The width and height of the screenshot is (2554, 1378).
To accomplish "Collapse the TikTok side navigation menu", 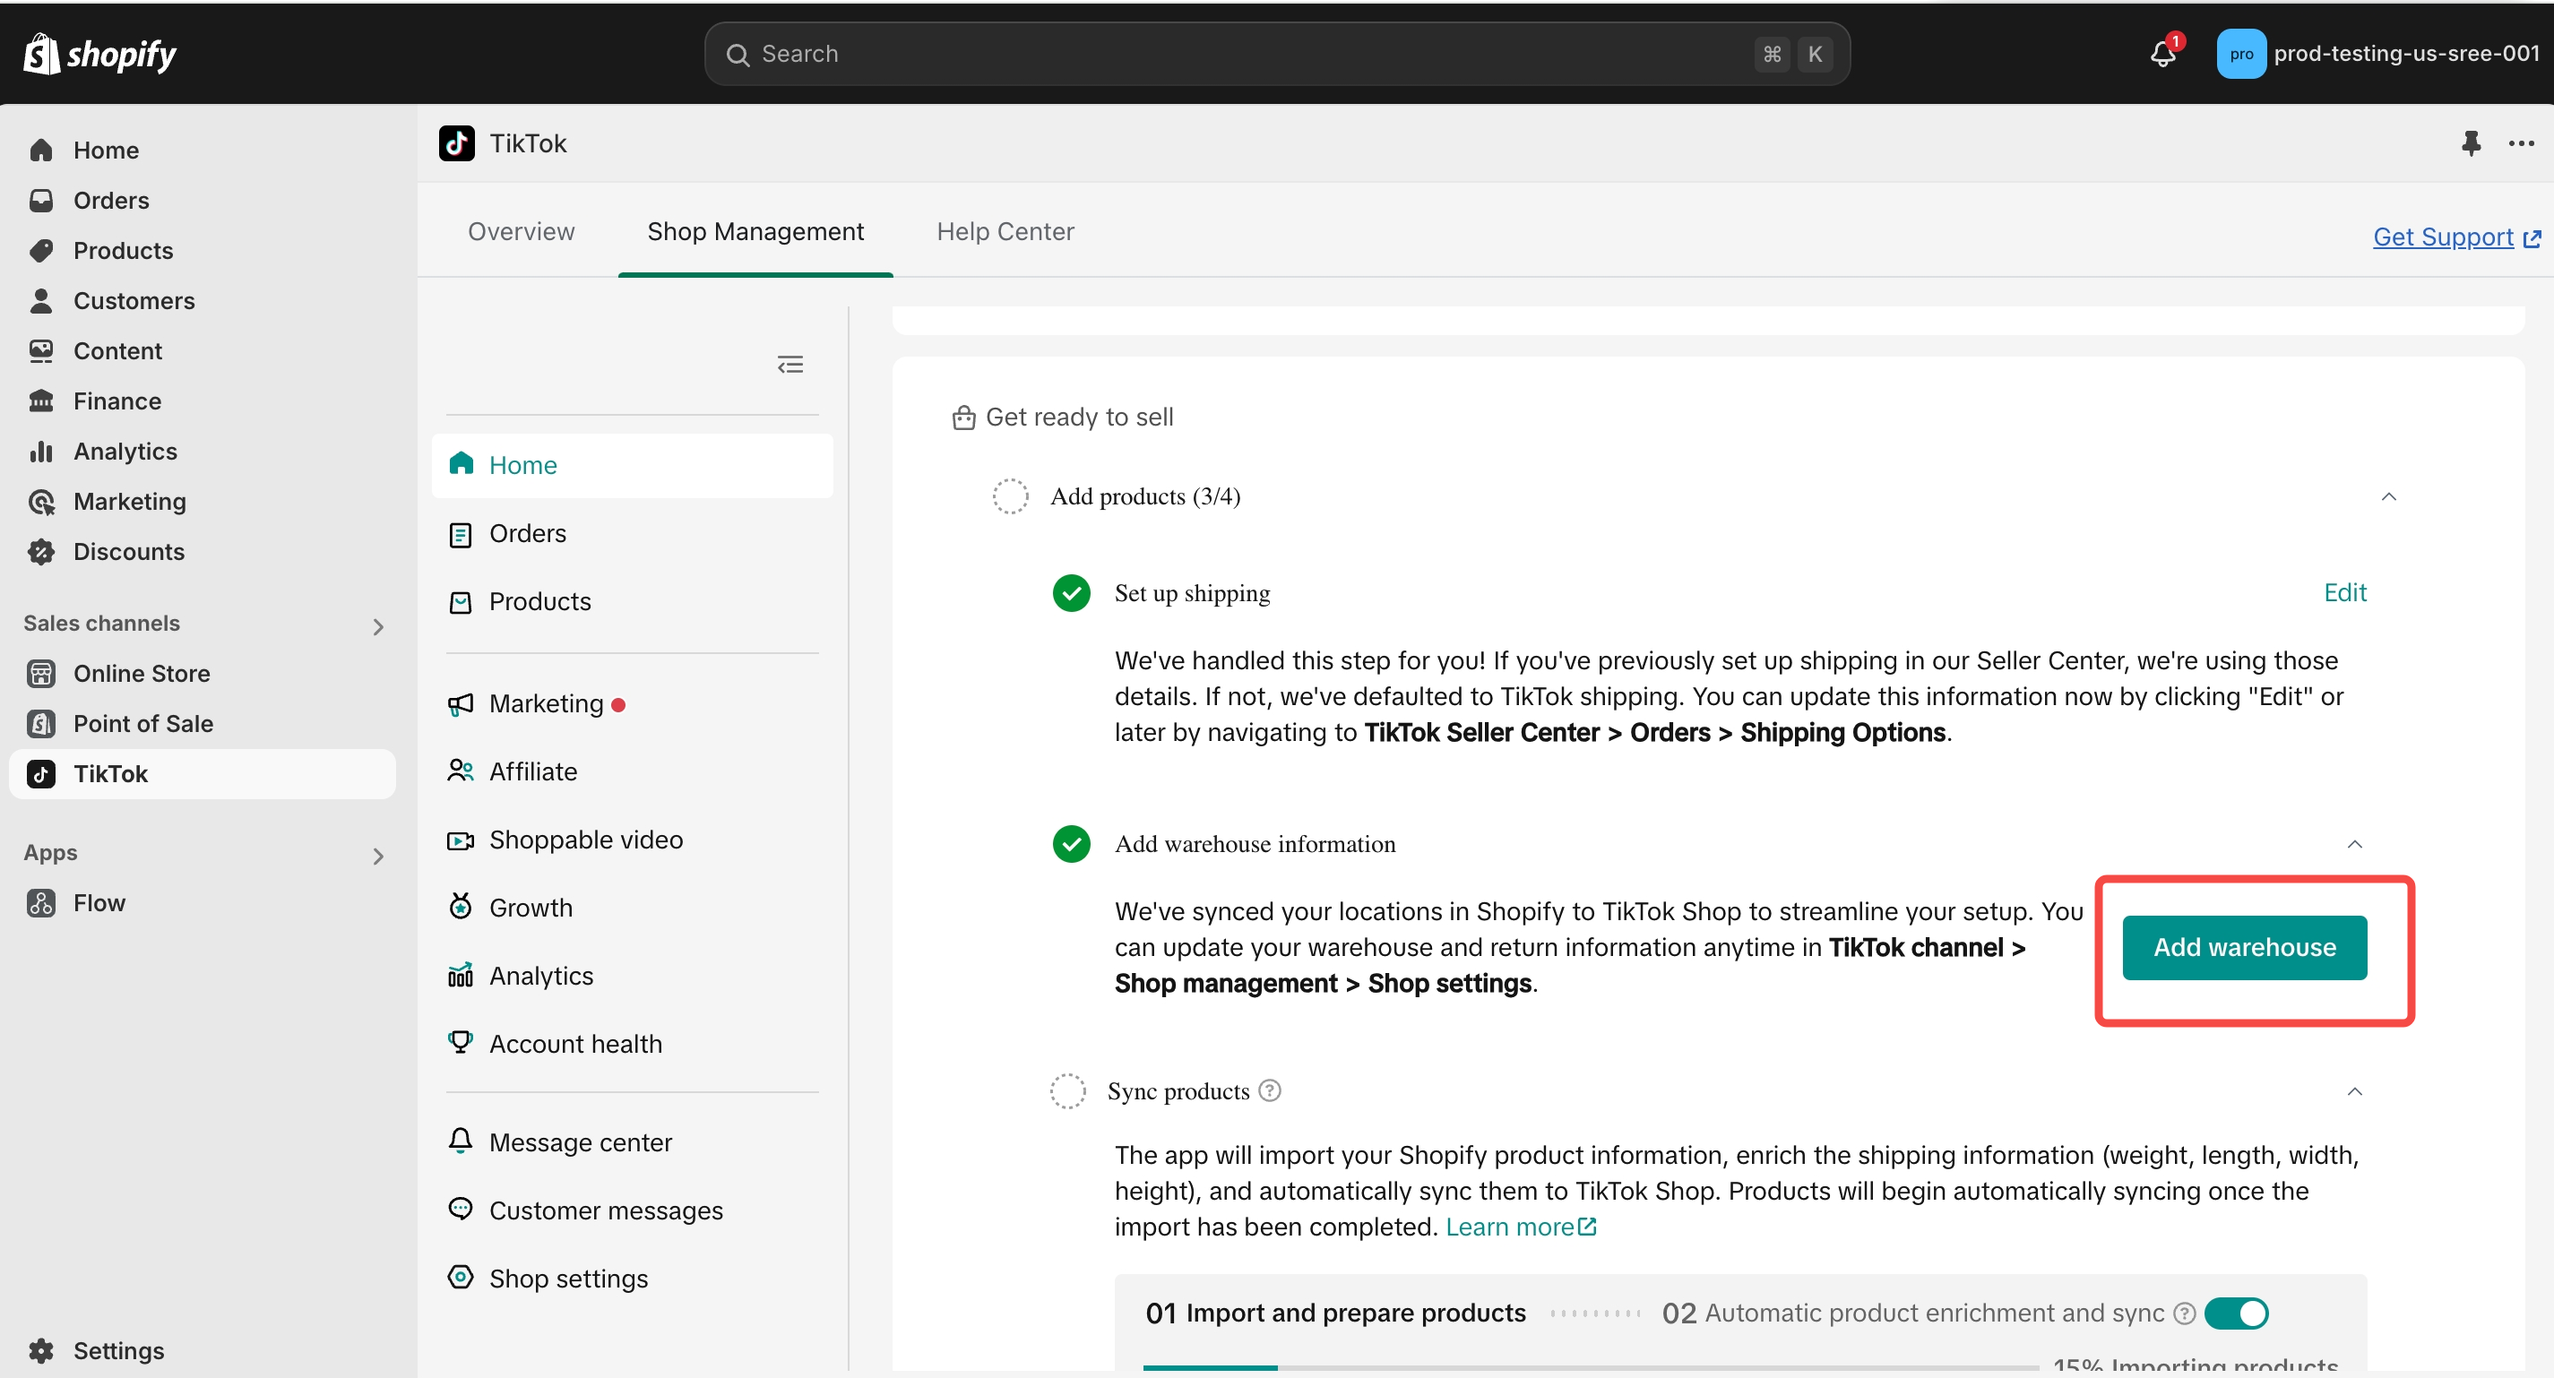I will (790, 365).
